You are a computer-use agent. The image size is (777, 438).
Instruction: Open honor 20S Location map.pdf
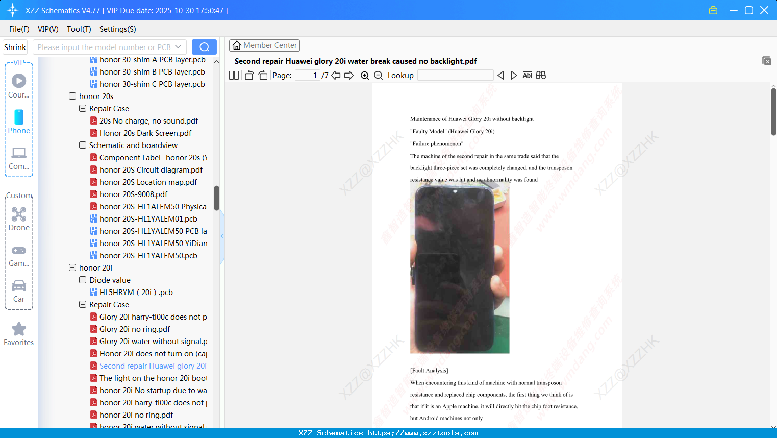pos(148,182)
